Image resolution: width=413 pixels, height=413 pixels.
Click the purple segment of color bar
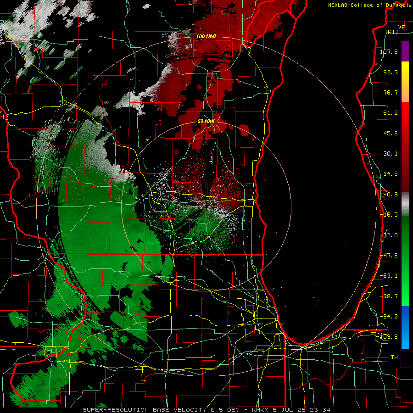pos(405,51)
